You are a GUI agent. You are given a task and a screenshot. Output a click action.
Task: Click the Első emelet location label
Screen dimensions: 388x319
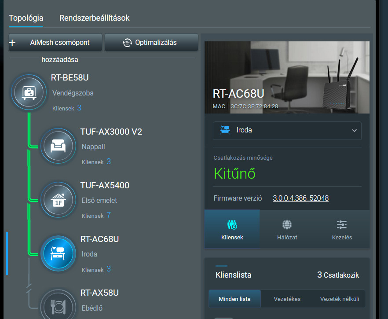click(99, 201)
